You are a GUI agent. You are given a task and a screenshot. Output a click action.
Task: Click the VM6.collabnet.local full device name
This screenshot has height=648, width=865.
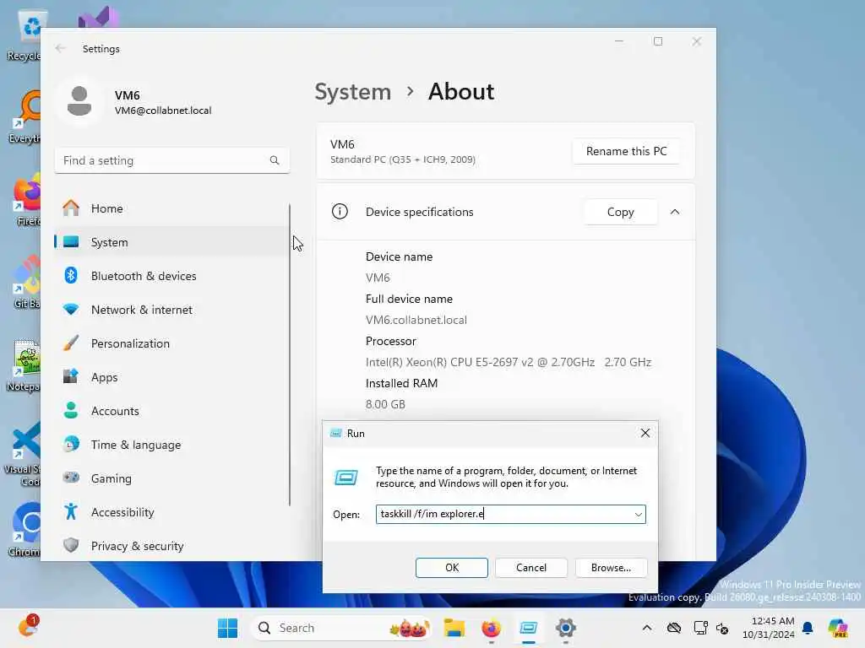[x=416, y=320]
